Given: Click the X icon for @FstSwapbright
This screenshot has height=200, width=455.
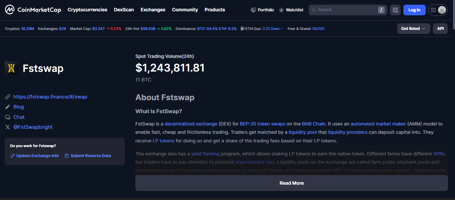Looking at the screenshot, I should point(8,127).
